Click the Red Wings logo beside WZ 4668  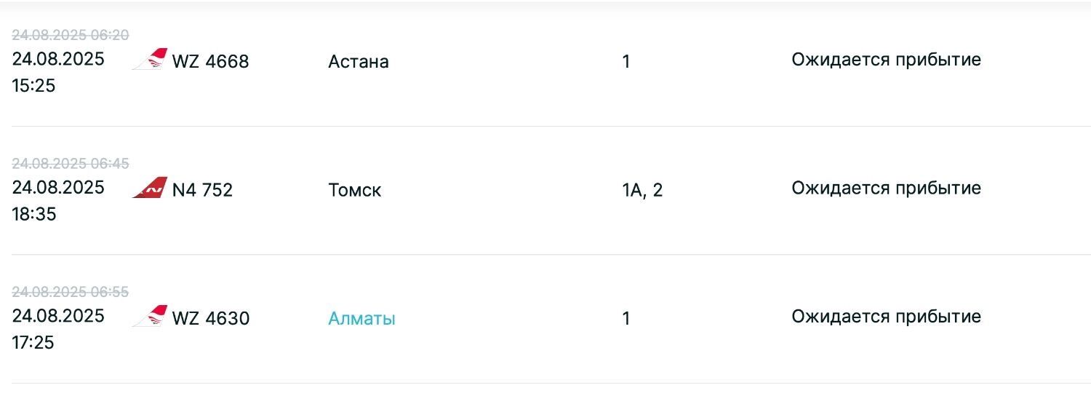click(150, 60)
